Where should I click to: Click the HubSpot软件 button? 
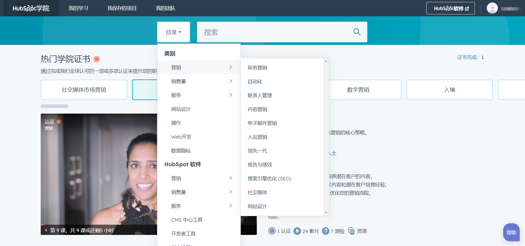tap(450, 8)
